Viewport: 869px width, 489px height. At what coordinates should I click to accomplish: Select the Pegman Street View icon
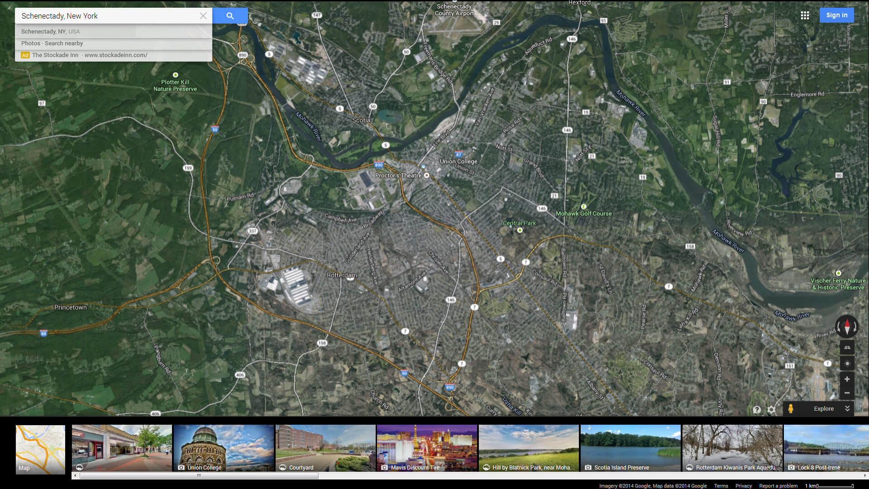791,408
